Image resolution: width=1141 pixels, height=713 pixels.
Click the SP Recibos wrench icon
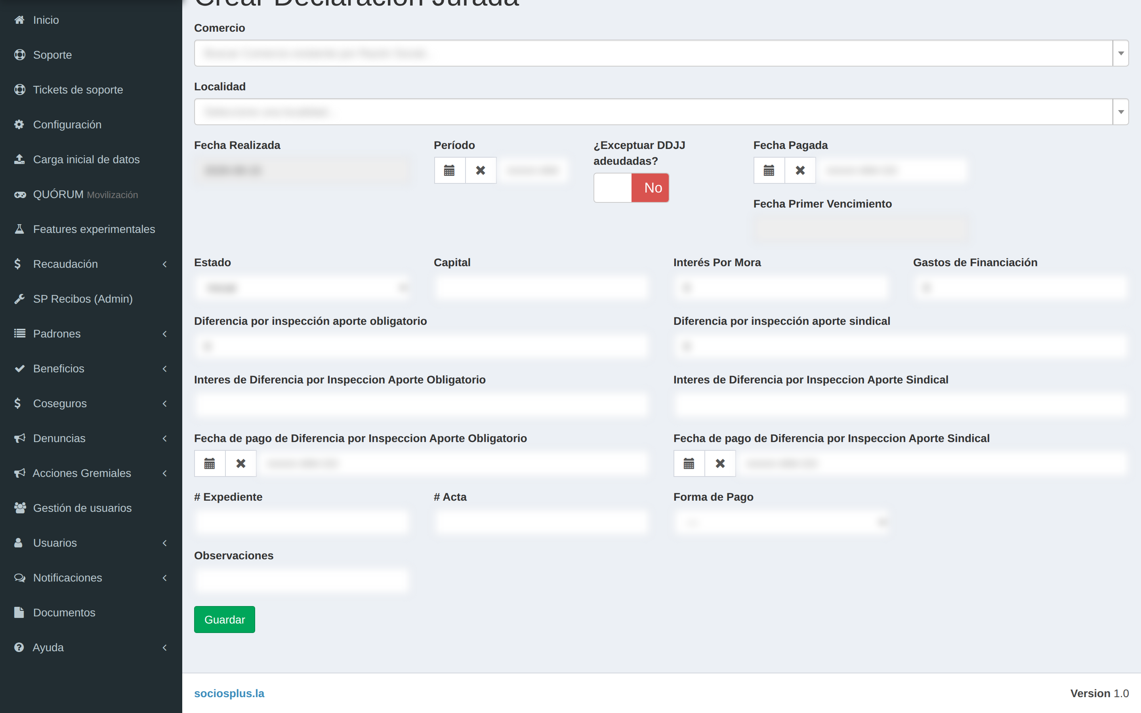[19, 299]
